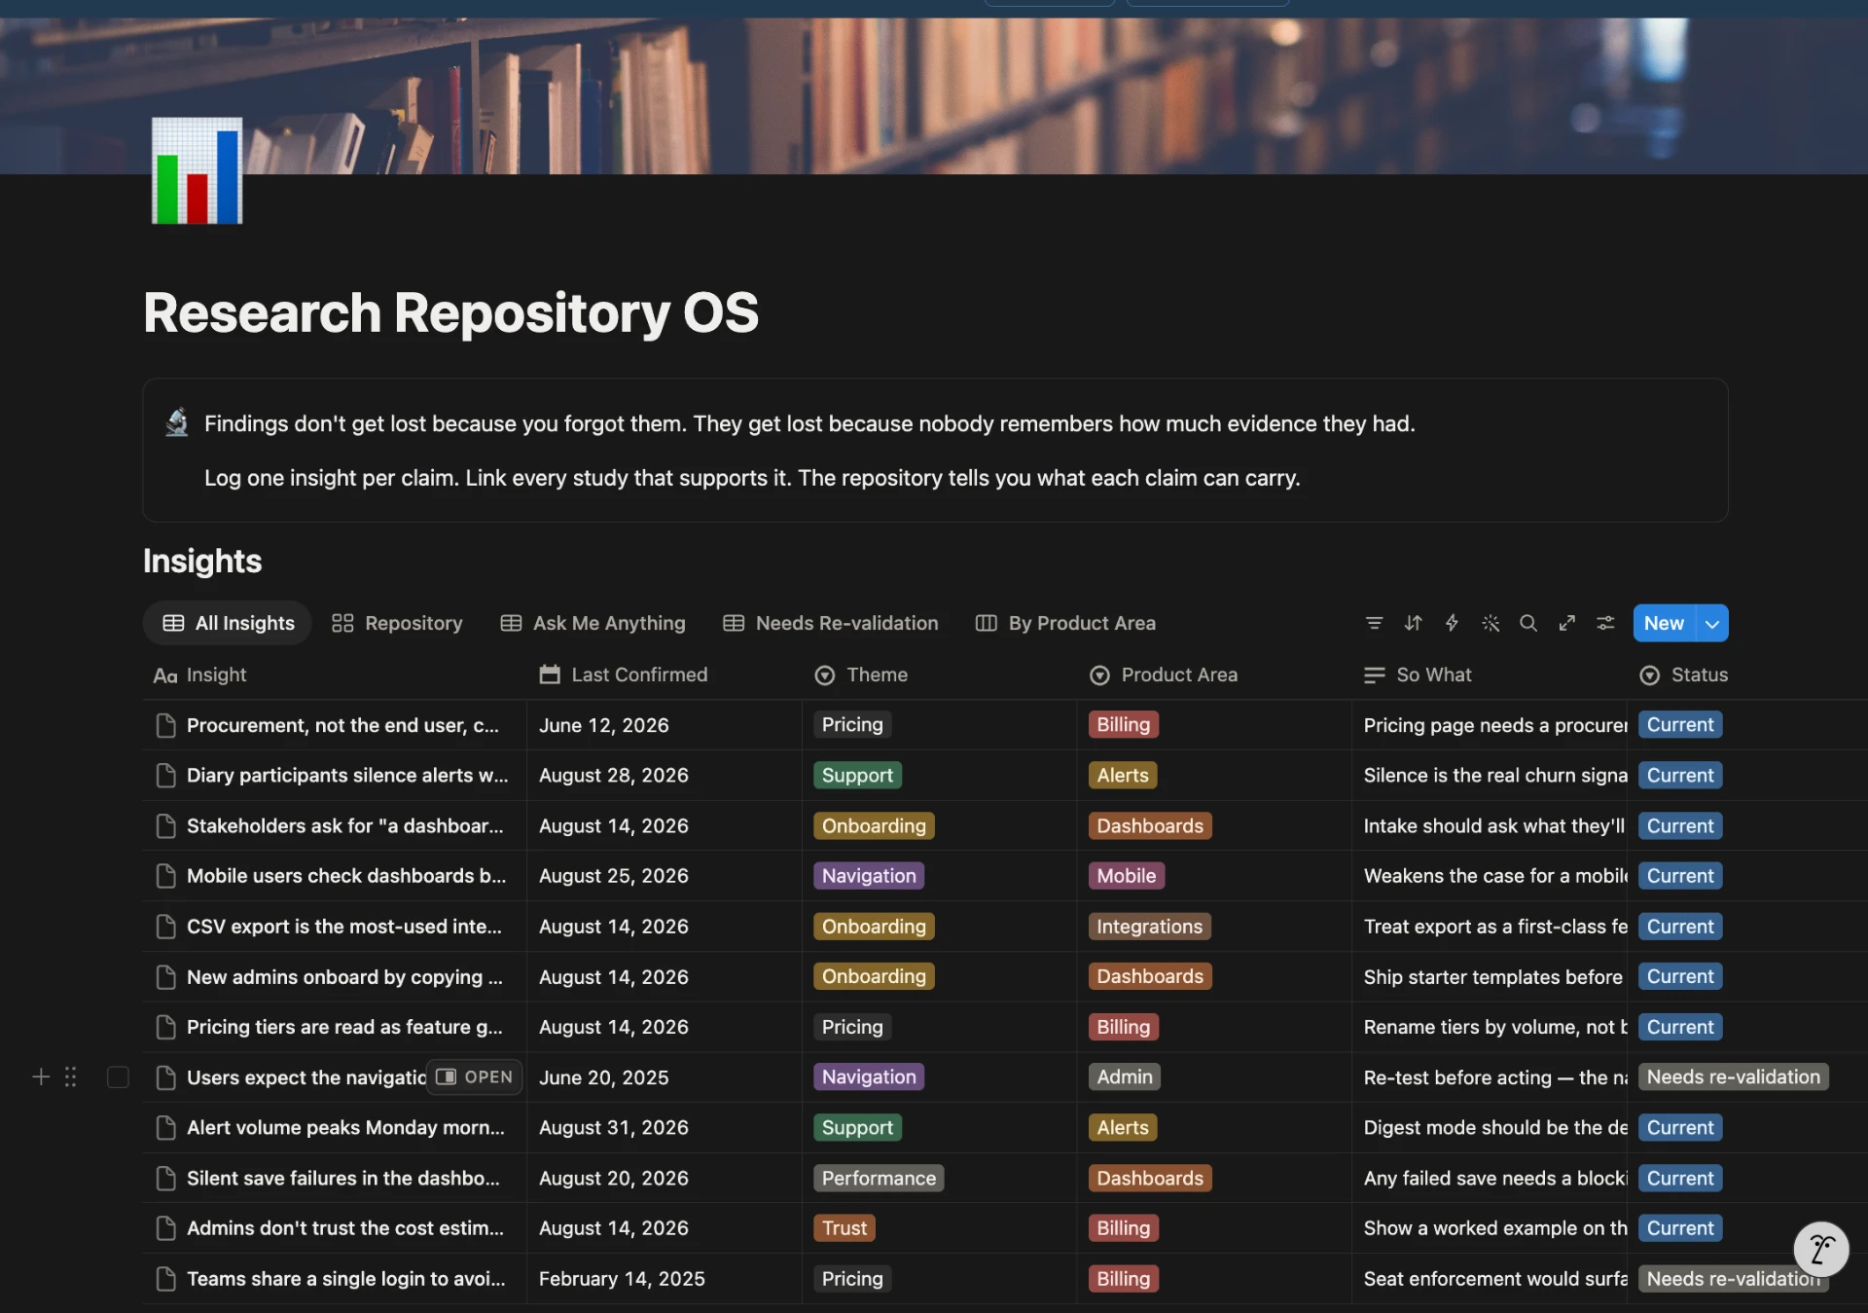Open the Trust theme tag for Admins don't trust row
Viewport: 1868px width, 1313px height.
[x=844, y=1228]
